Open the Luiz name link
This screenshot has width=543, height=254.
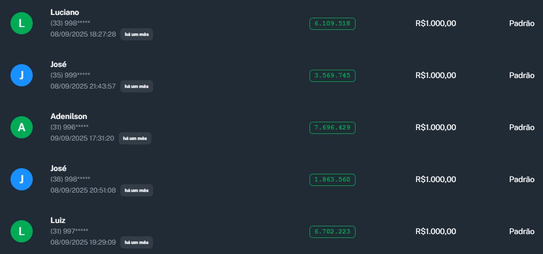(x=58, y=220)
